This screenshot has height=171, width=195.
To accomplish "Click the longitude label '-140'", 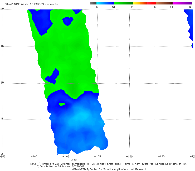I will (x=66, y=156).
